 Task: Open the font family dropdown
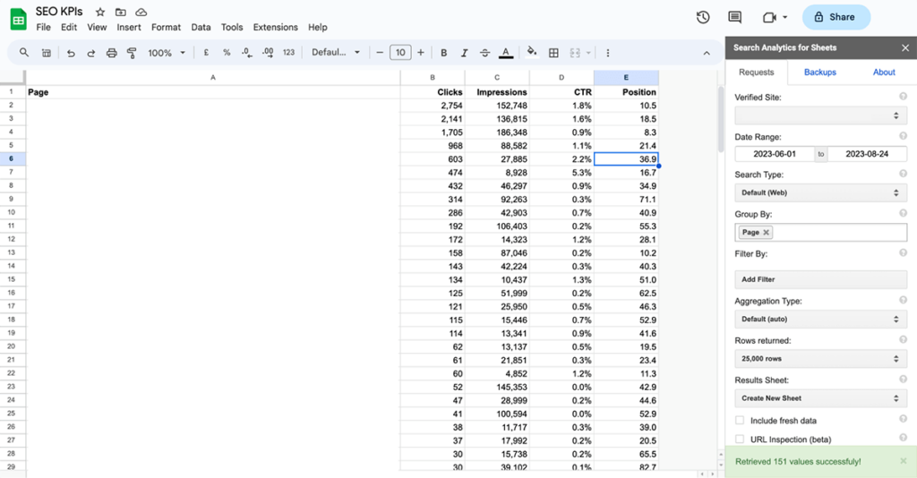[336, 53]
